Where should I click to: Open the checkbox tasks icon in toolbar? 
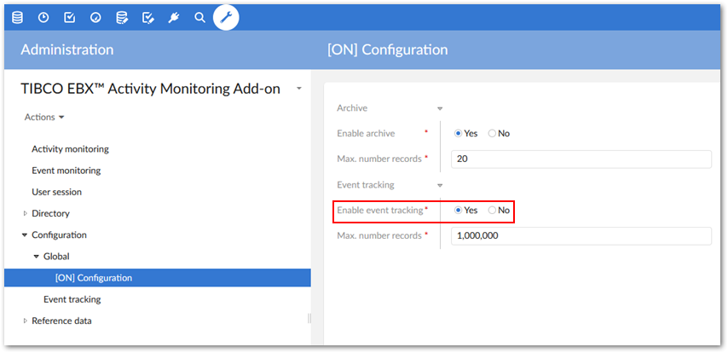(x=70, y=17)
